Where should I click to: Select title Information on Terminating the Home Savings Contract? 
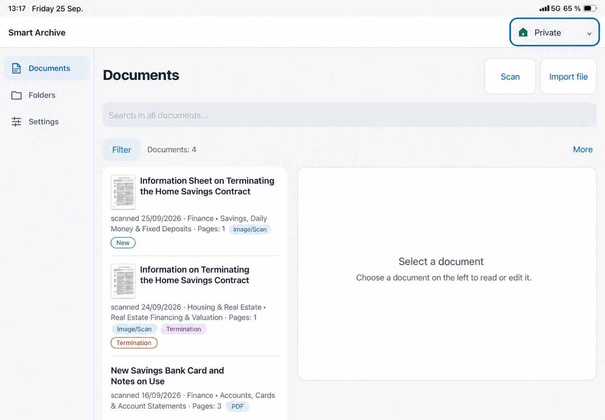point(195,275)
